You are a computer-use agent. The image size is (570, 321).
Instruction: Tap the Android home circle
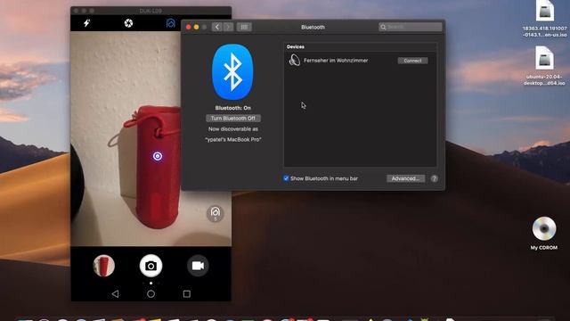point(151,293)
